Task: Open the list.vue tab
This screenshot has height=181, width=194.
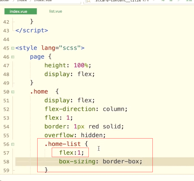Action: pos(55,11)
